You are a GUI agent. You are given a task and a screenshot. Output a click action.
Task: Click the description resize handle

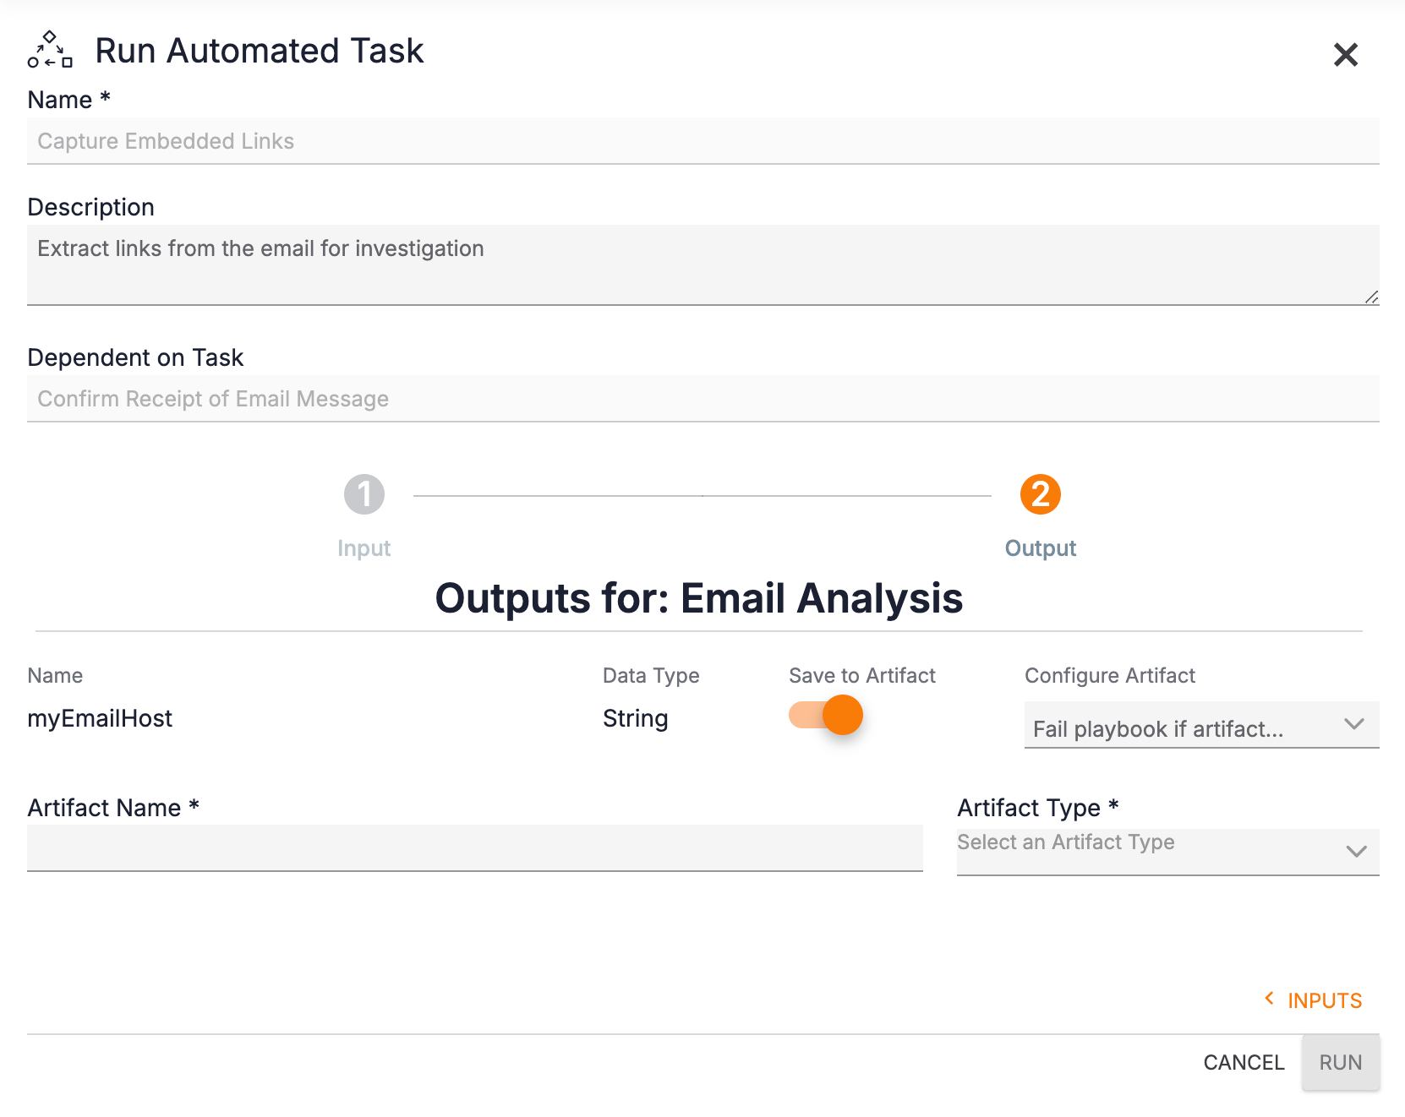[1371, 297]
